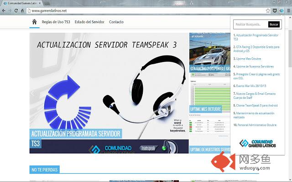Click the browser forward arrow
This screenshot has width=292, height=182.
coord(10,10)
